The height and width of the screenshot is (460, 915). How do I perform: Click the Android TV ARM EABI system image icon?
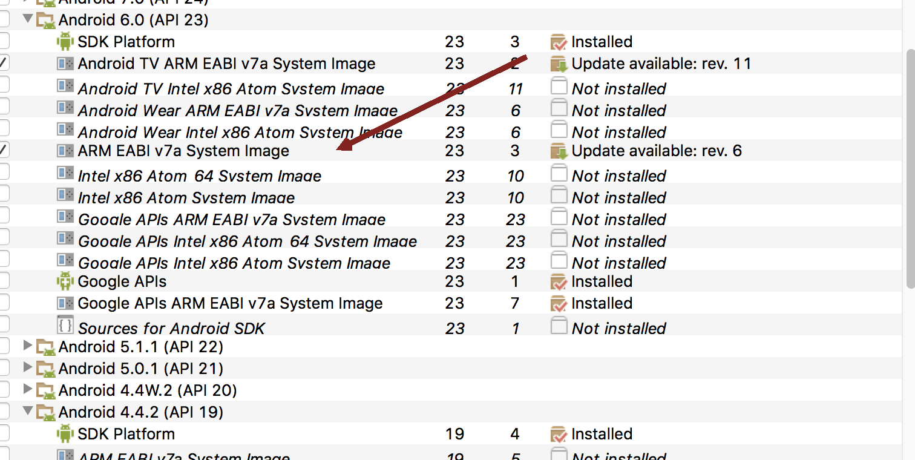65,64
